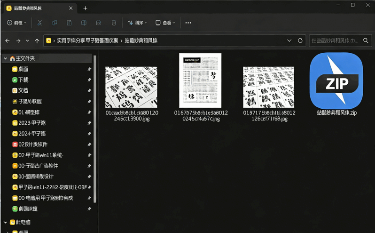375x233 pixels.
Task: Open the three-dot See more menu
Action: [188, 23]
